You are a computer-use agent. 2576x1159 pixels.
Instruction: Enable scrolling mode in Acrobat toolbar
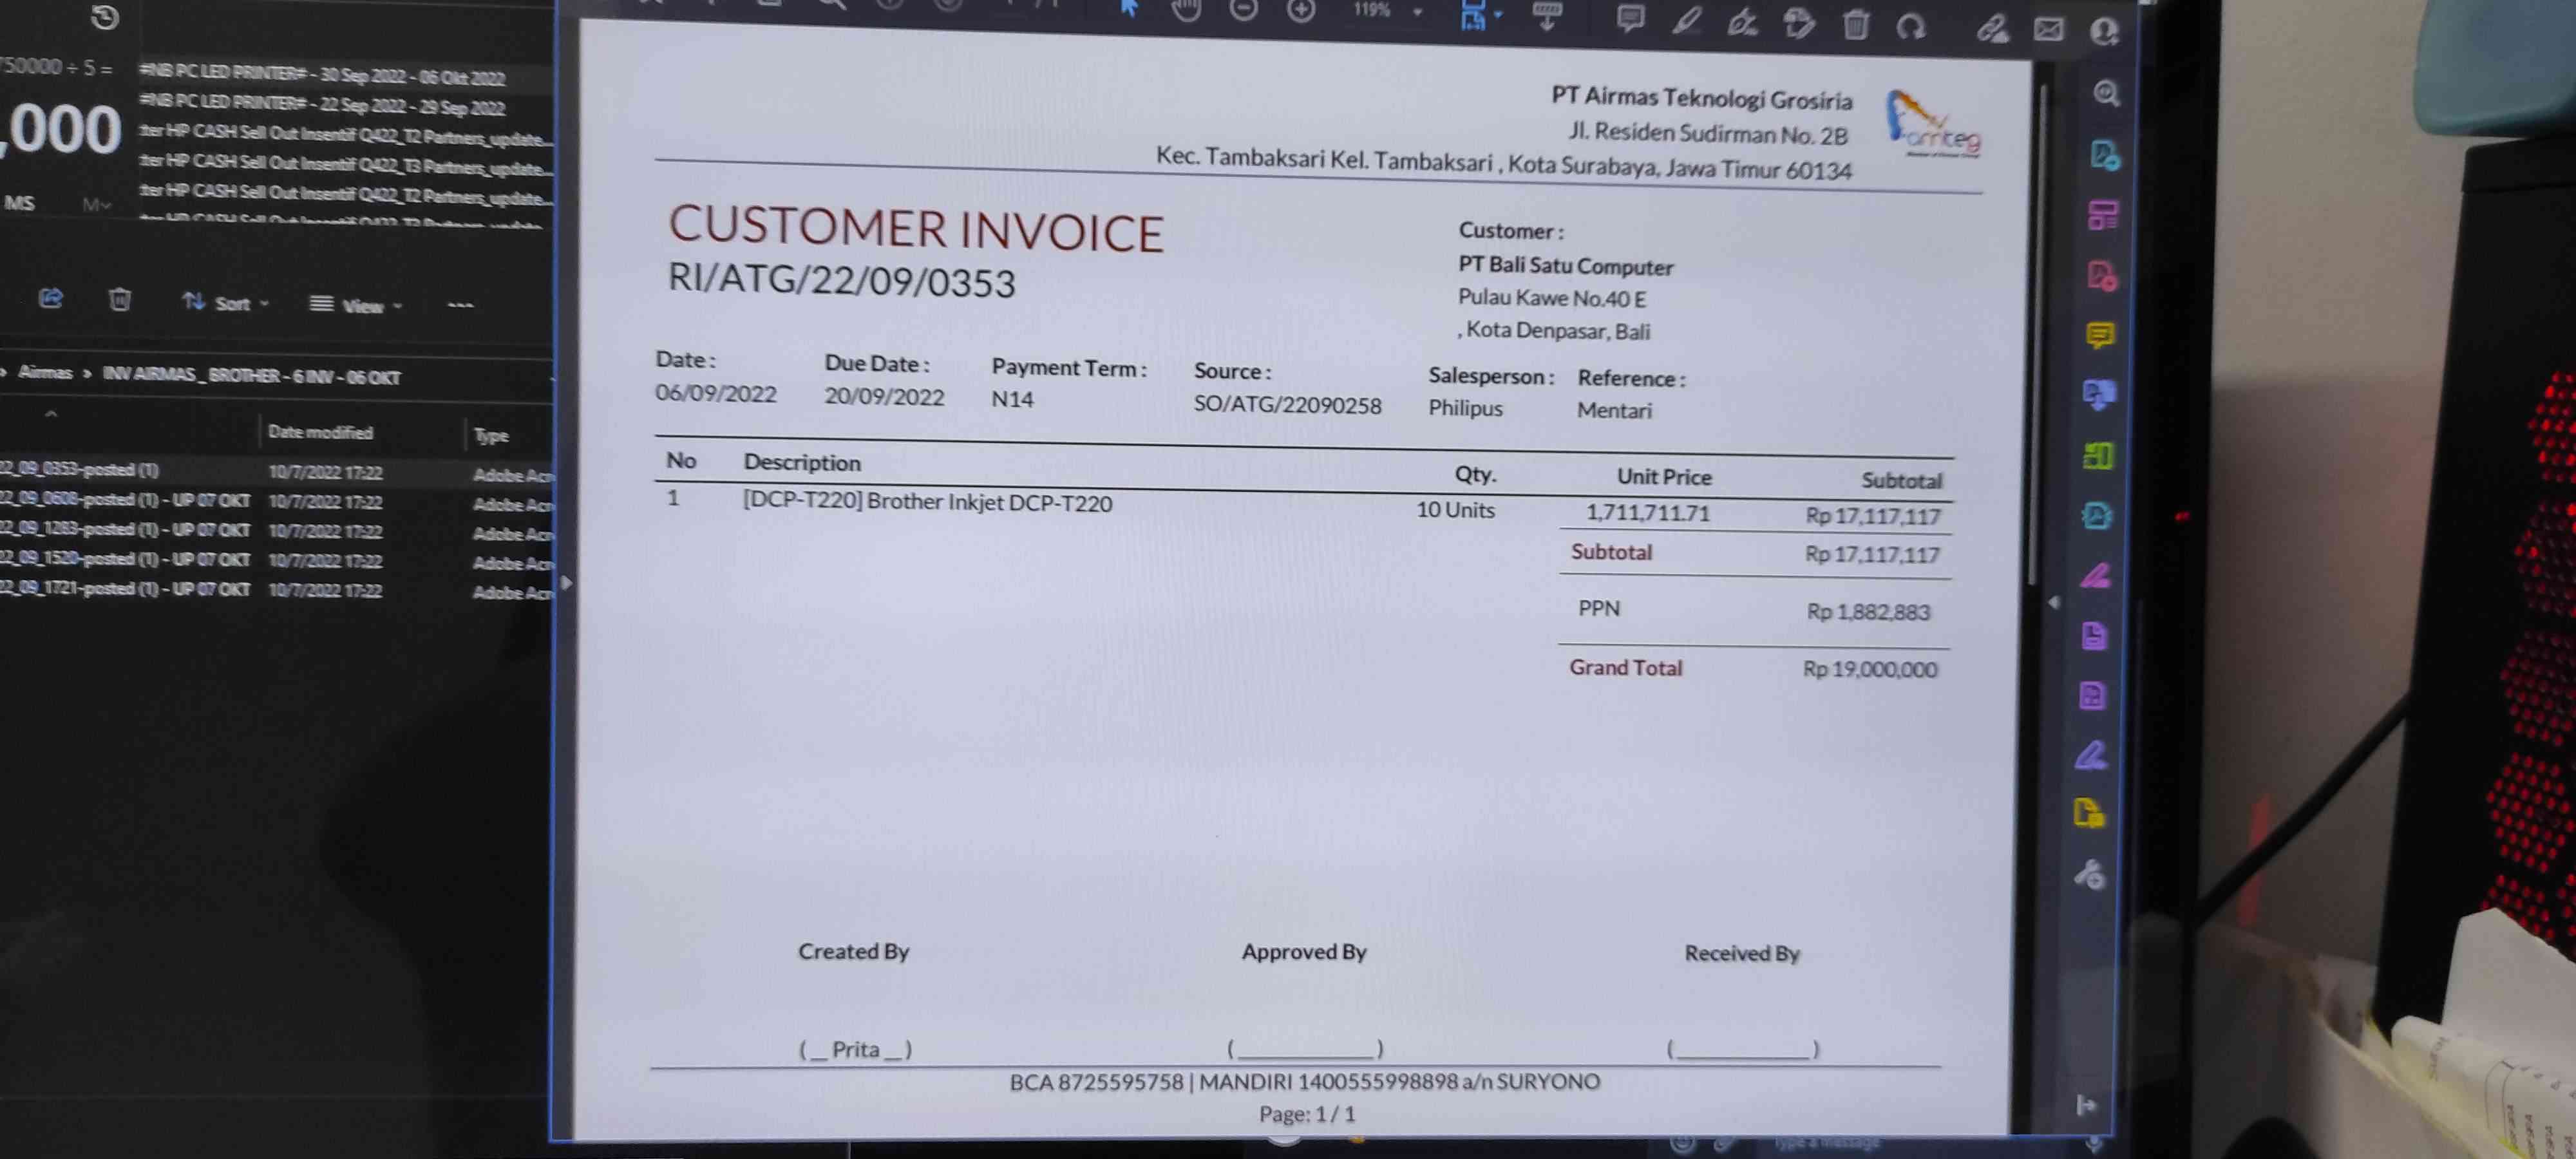pyautogui.click(x=1547, y=16)
